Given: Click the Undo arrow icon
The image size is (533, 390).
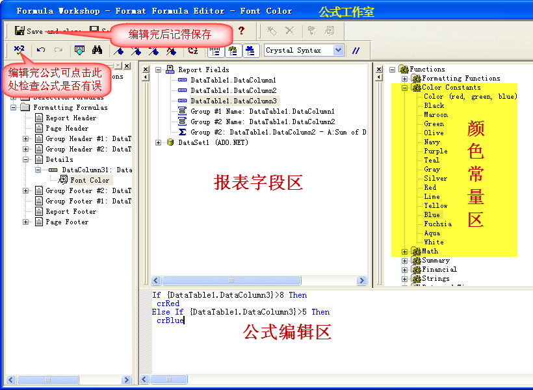Looking at the screenshot, I should (x=41, y=50).
